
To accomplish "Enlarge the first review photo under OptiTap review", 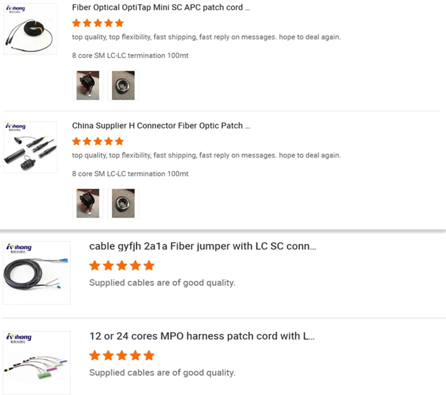I will pos(88,85).
